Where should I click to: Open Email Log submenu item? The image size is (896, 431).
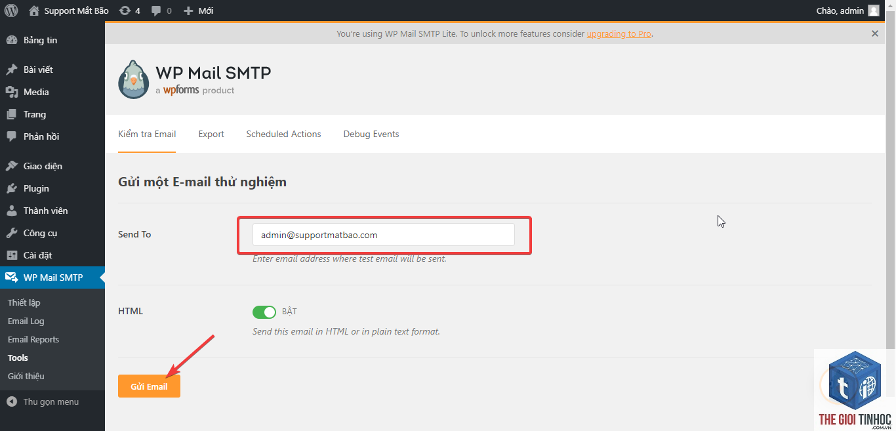(x=26, y=321)
